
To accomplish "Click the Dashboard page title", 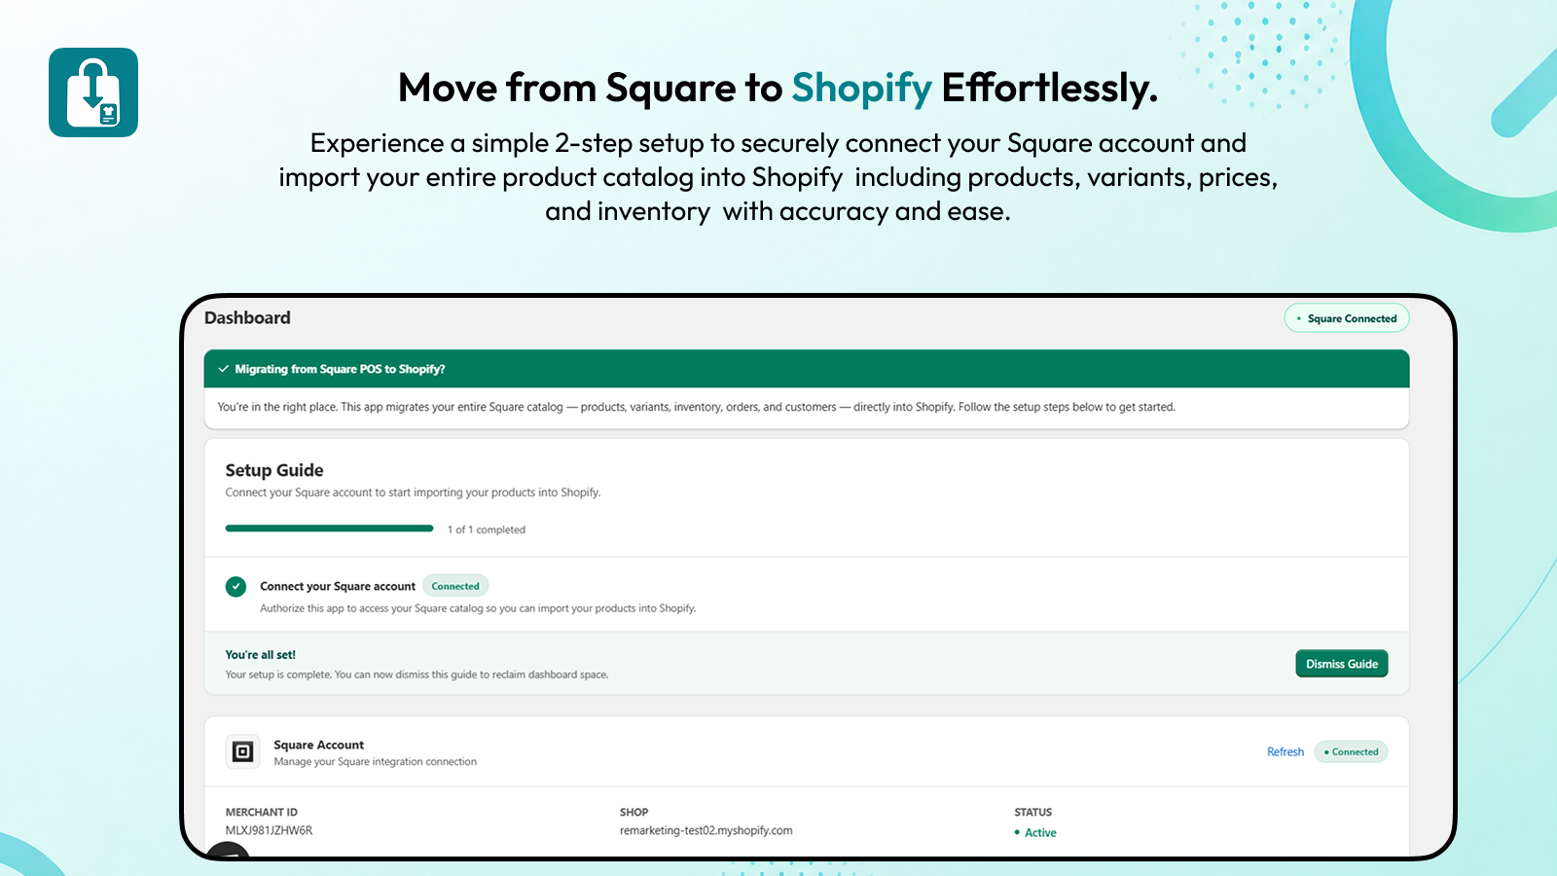I will pyautogui.click(x=247, y=317).
